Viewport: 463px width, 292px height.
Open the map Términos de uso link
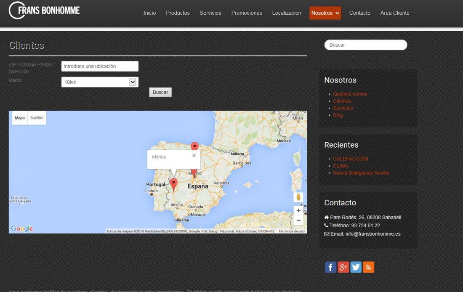(291, 231)
